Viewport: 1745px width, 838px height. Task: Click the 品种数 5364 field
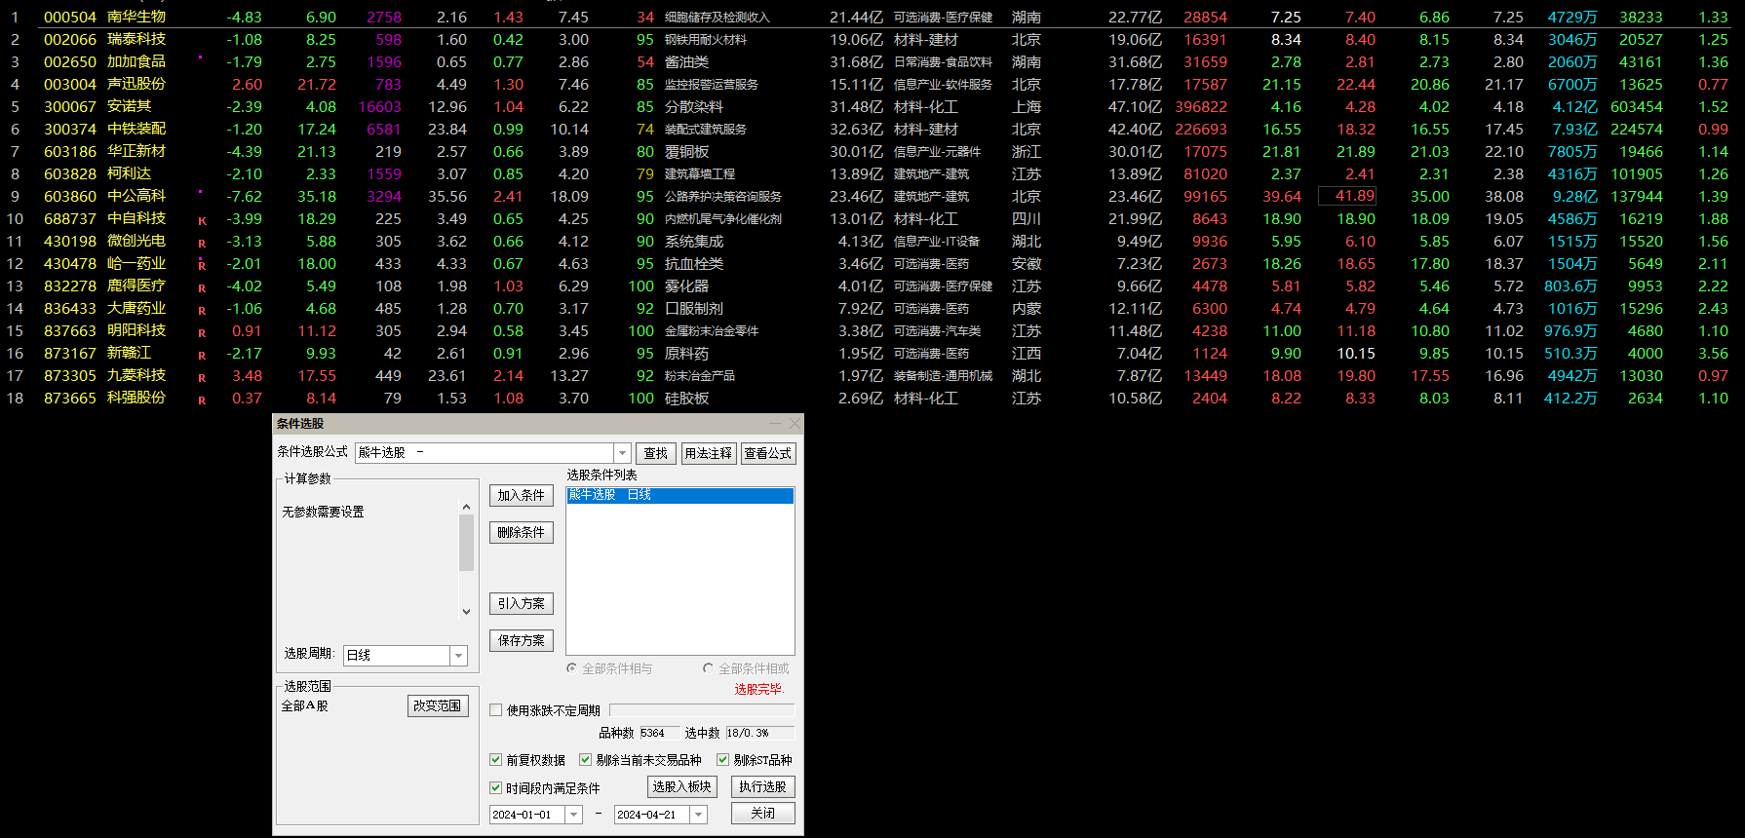tap(658, 733)
